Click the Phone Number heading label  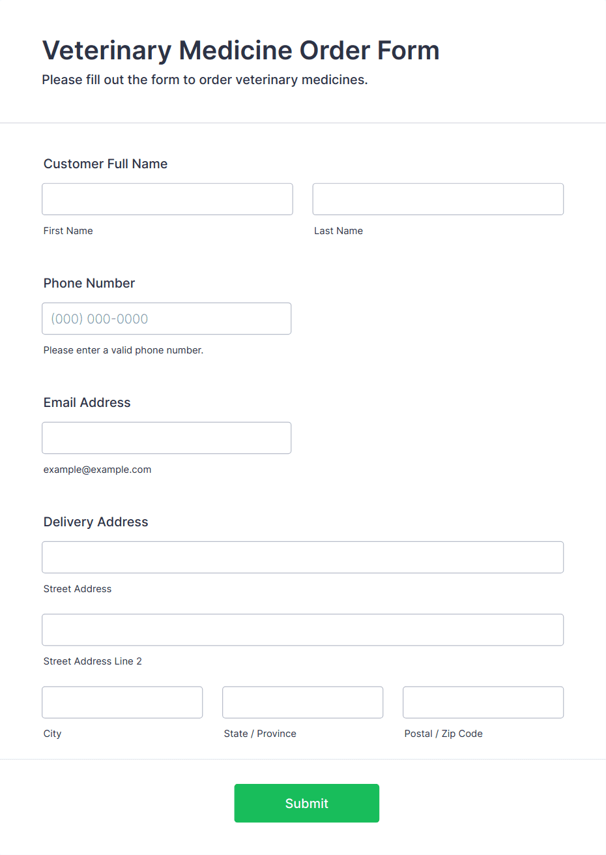click(89, 283)
